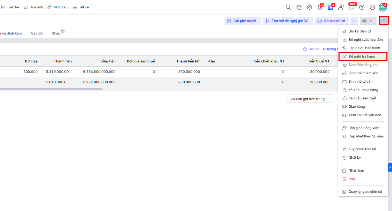Open the user profile avatar
The height and width of the screenshot is (211, 392).
coord(383,7)
